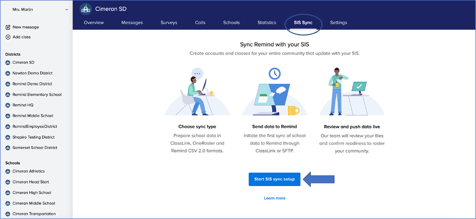Follow the Learn more link
The width and height of the screenshot is (476, 219).
[x=274, y=198]
